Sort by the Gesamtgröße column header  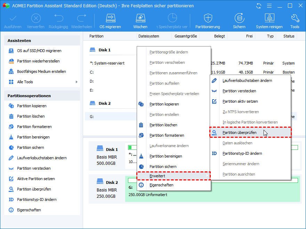pos(186,36)
